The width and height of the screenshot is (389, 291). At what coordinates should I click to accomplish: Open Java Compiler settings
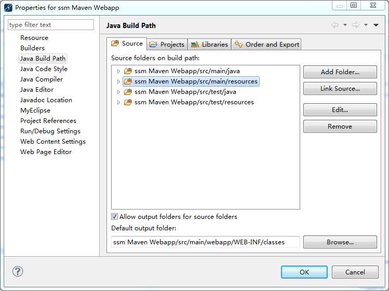42,79
